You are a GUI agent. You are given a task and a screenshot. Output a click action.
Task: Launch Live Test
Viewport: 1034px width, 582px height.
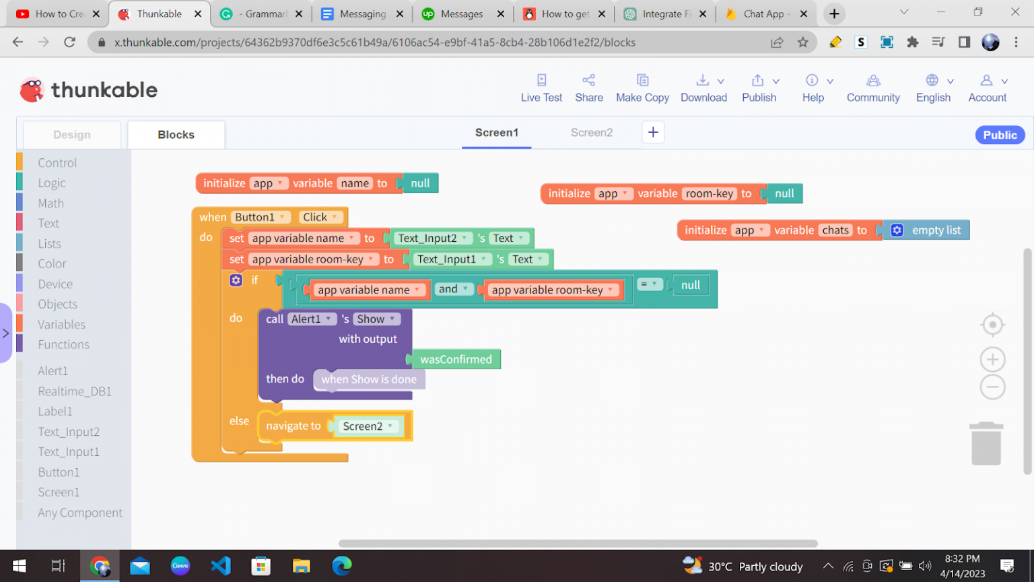pyautogui.click(x=541, y=88)
